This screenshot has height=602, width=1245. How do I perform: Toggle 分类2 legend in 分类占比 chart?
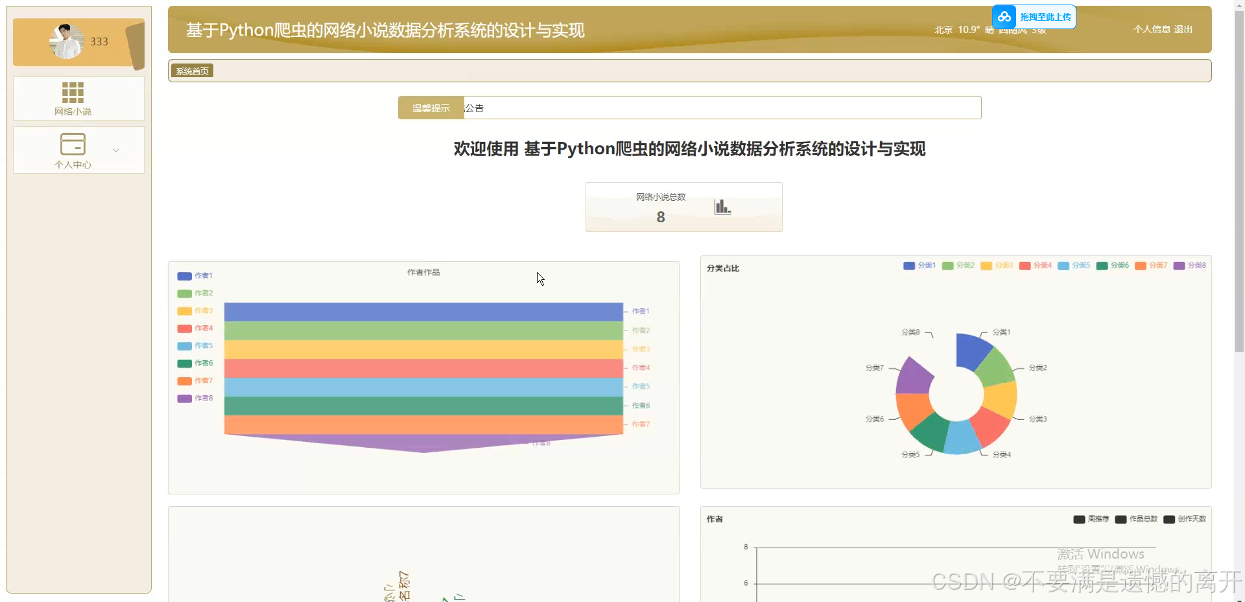pyautogui.click(x=958, y=266)
